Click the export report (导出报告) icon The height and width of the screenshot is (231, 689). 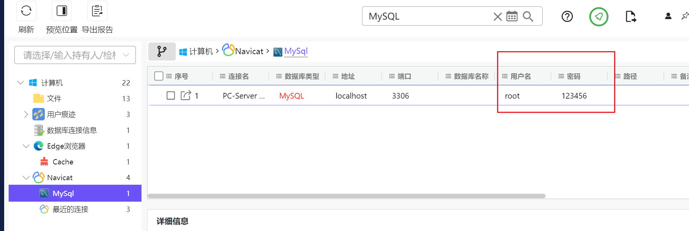[x=97, y=11]
